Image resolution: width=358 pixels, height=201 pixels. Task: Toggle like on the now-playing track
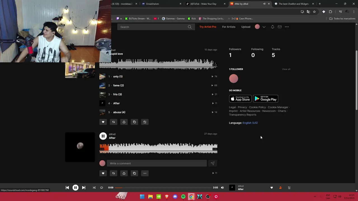[272, 188]
